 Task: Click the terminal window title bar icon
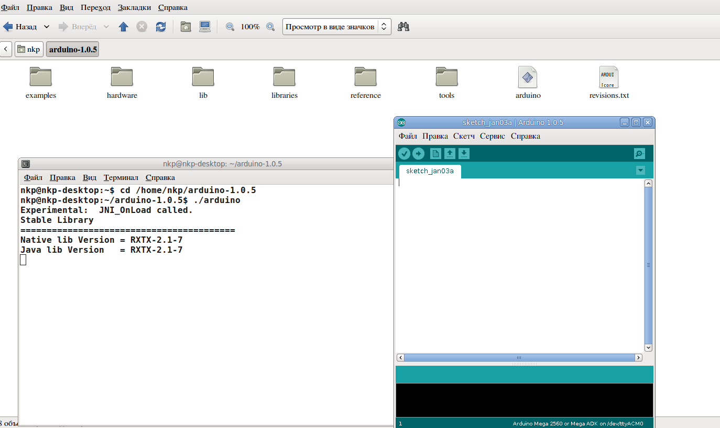[26, 164]
